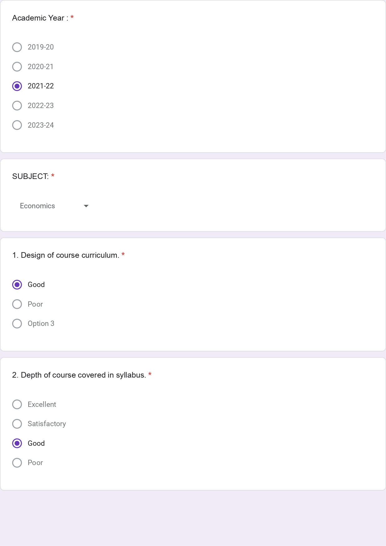Select Good for course curriculum design
The width and height of the screenshot is (386, 546).
(x=17, y=285)
